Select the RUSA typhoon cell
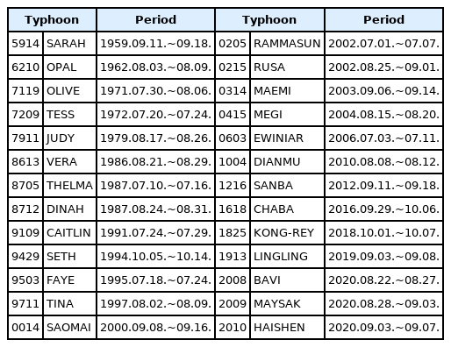This screenshot has height=347, width=451. (287, 67)
